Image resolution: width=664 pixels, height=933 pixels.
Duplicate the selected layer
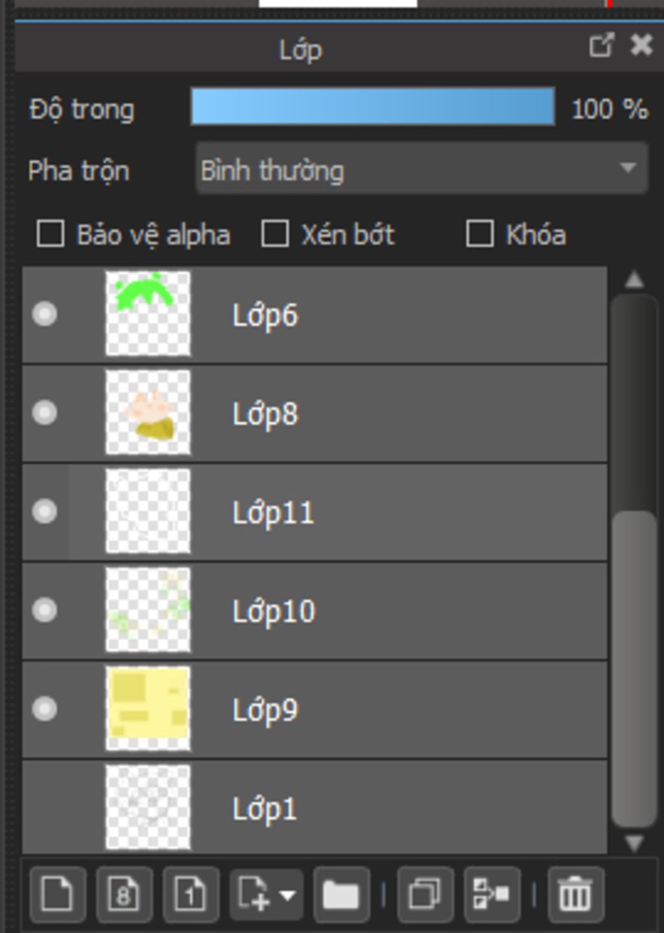[x=425, y=894]
